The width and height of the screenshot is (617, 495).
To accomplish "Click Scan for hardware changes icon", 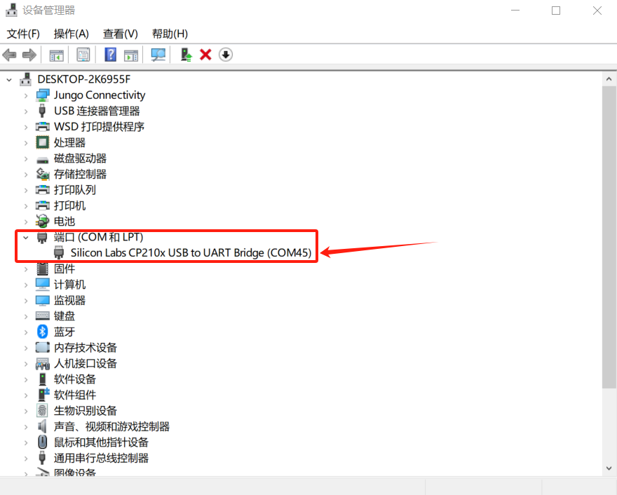I will coord(158,55).
